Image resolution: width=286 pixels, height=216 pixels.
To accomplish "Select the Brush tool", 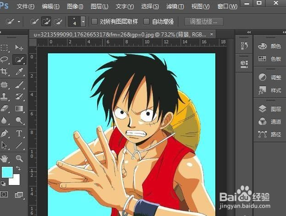I will [x=19, y=85].
